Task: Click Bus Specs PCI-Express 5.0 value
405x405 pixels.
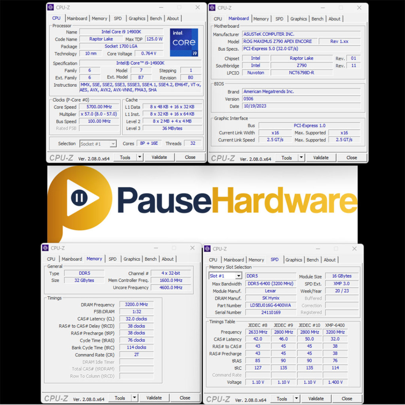Action: [301, 49]
